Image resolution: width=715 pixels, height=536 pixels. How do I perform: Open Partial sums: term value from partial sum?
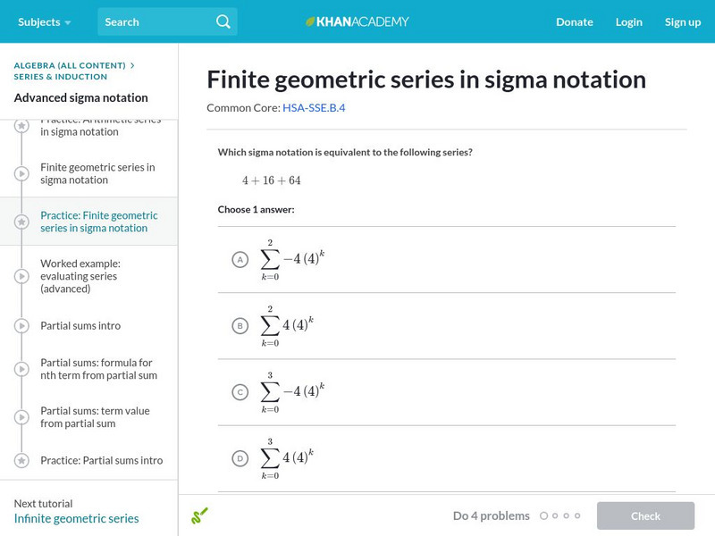(95, 417)
